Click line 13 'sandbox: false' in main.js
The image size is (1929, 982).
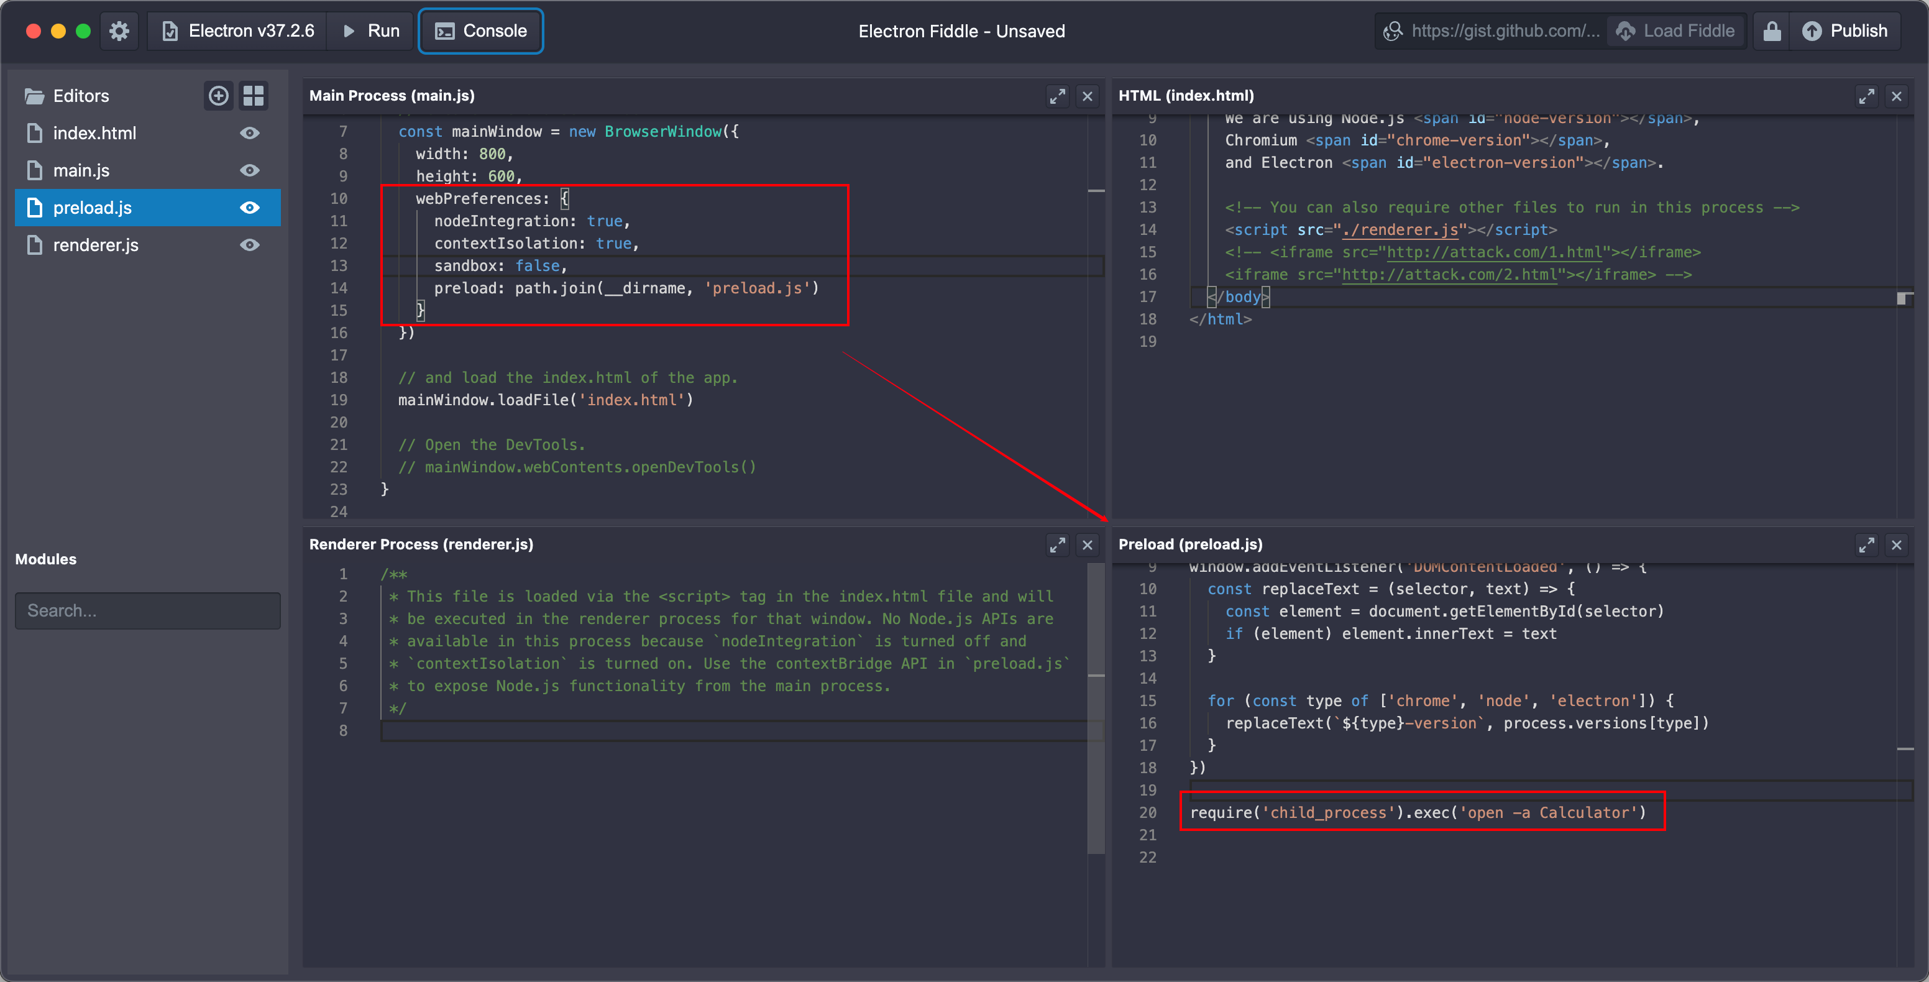point(500,266)
